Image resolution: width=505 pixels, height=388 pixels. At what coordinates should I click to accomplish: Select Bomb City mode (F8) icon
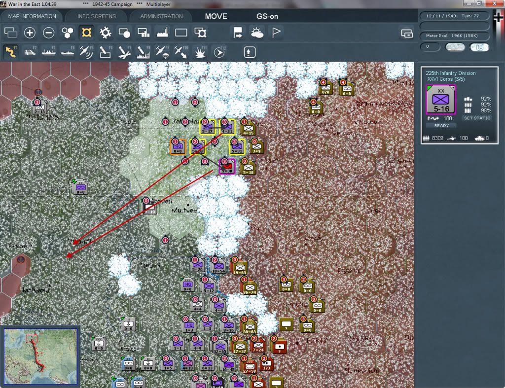coord(144,52)
